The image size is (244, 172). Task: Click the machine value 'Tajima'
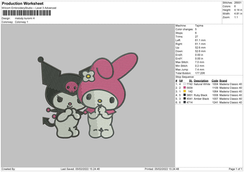[x=199, y=26]
